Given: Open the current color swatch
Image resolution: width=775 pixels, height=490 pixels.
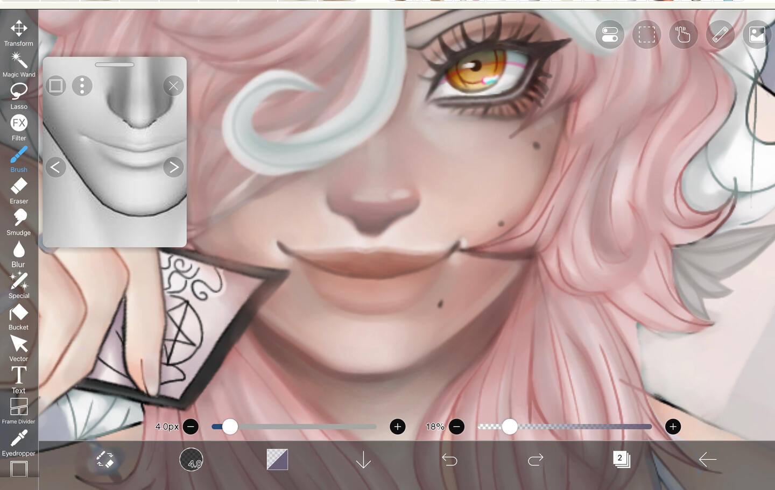Looking at the screenshot, I should pyautogui.click(x=277, y=459).
